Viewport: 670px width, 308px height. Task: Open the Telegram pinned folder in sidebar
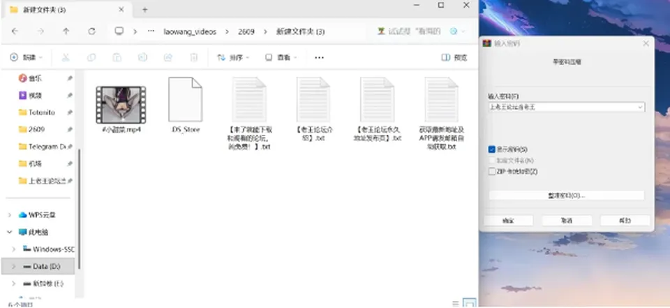click(x=43, y=146)
